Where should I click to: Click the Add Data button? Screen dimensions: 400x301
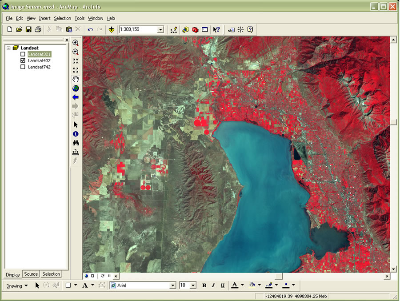[x=111, y=30]
